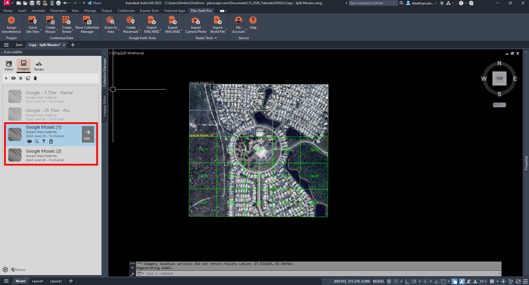Open the Hello! tab in the Plex-Earth panel
This screenshot has height=285, width=529.
9,66
